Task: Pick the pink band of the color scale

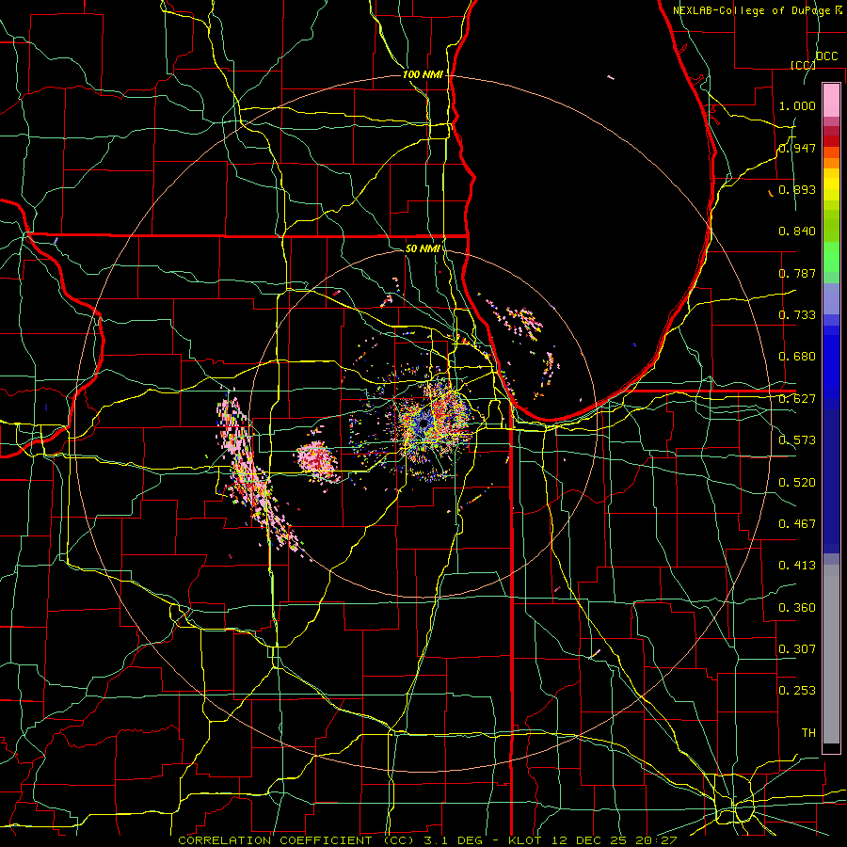Action: coord(831,100)
